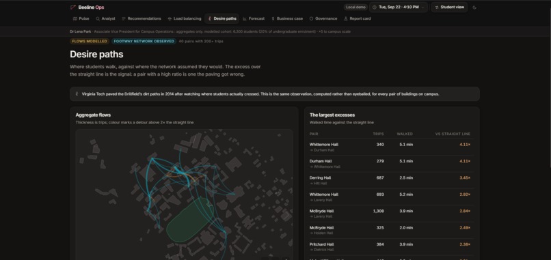Click the 2.0 min walked value
Screen dimensions: 551x260
point(406,228)
